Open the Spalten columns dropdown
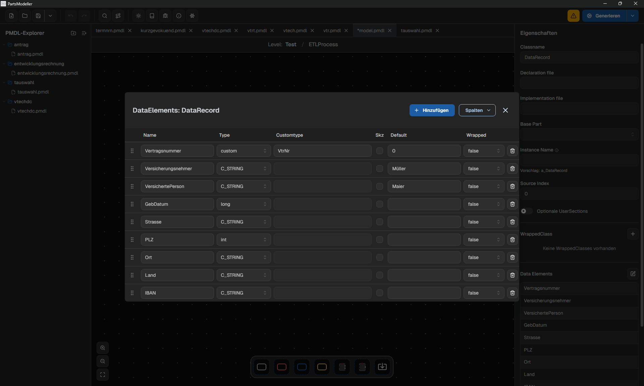 coord(477,110)
